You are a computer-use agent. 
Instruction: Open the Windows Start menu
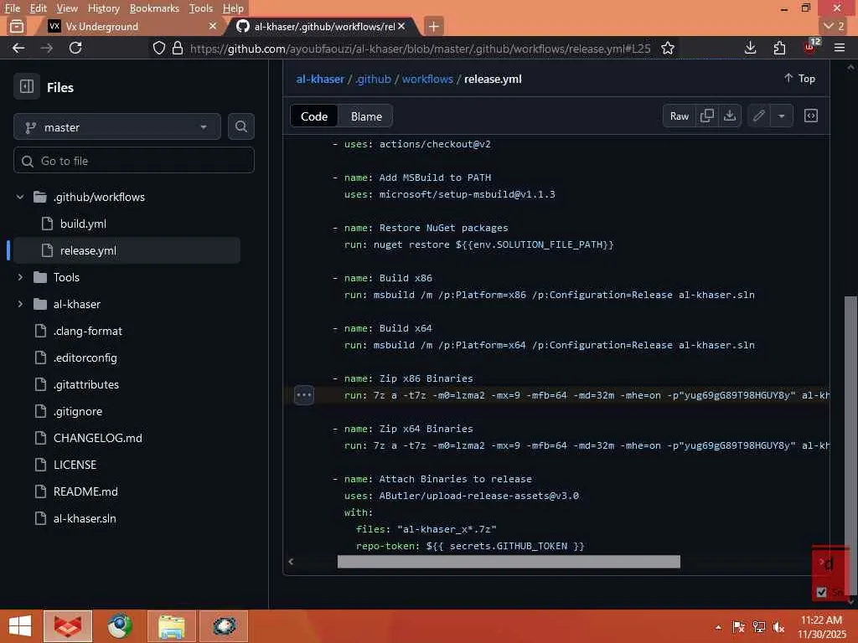(x=20, y=626)
